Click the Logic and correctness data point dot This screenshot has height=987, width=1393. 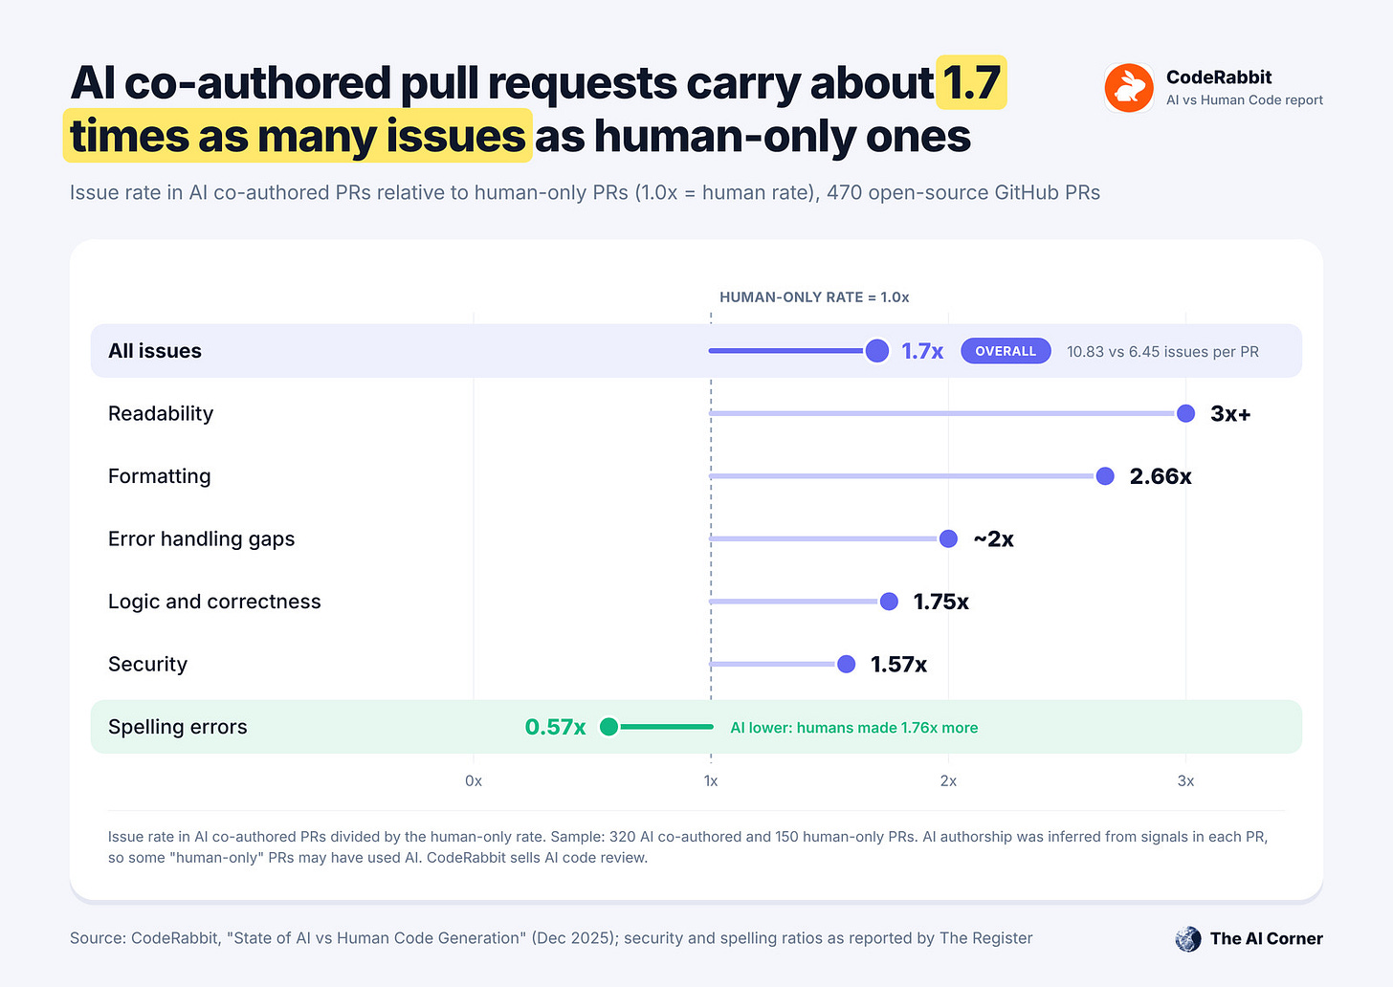tap(889, 602)
